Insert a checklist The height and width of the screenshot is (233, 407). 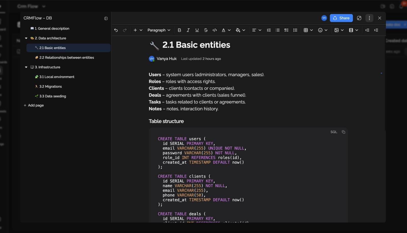tap(286, 30)
